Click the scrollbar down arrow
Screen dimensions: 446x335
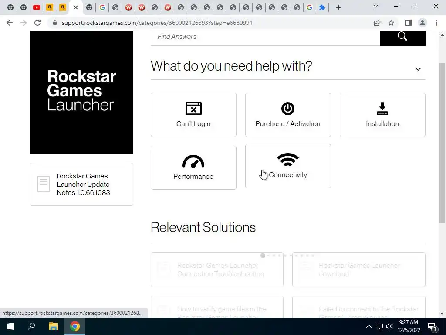[442, 314]
